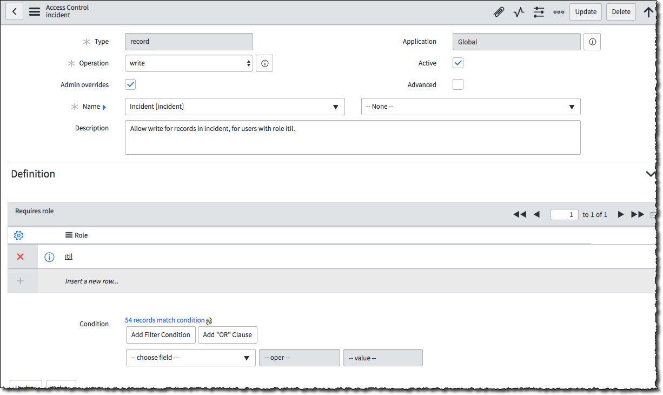Click the blue arrow beside Name label

pyautogui.click(x=104, y=107)
